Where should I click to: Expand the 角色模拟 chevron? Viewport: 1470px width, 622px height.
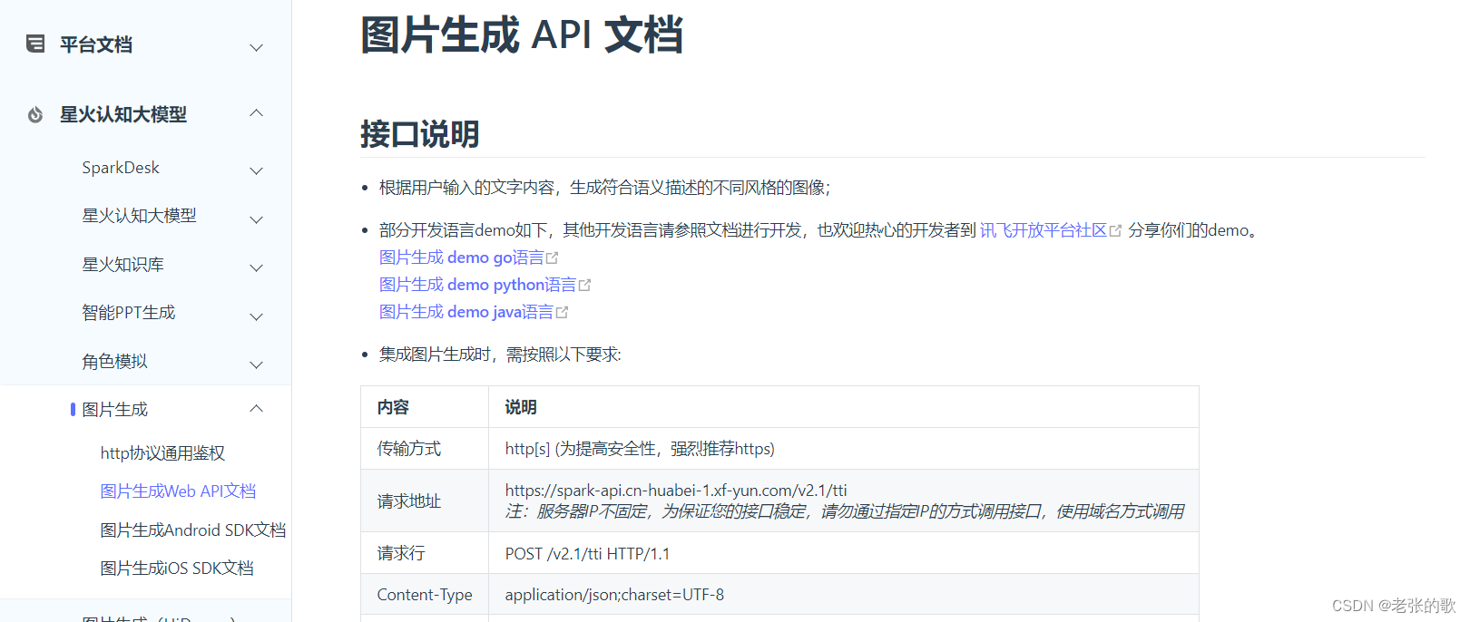[257, 364]
